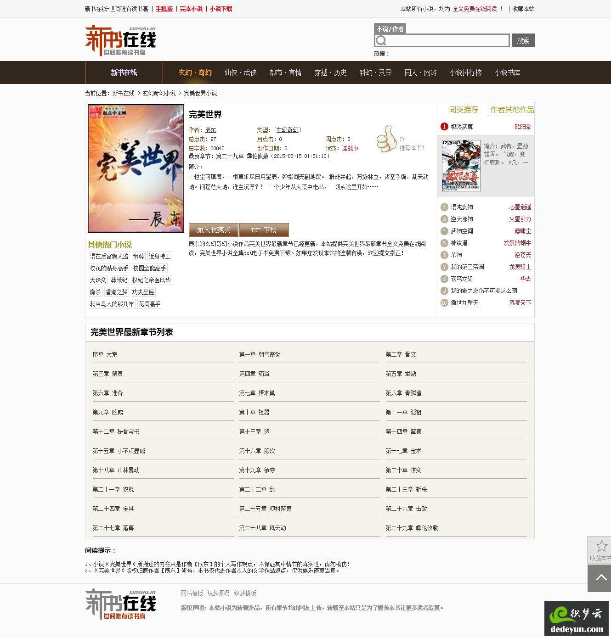Screen dimensions: 611x638
Task: Click the 收藏本站 top link
Action: point(523,9)
